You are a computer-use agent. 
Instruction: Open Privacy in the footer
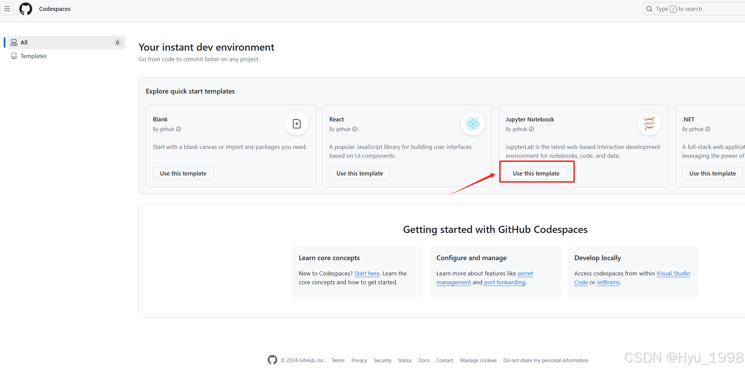pos(359,360)
